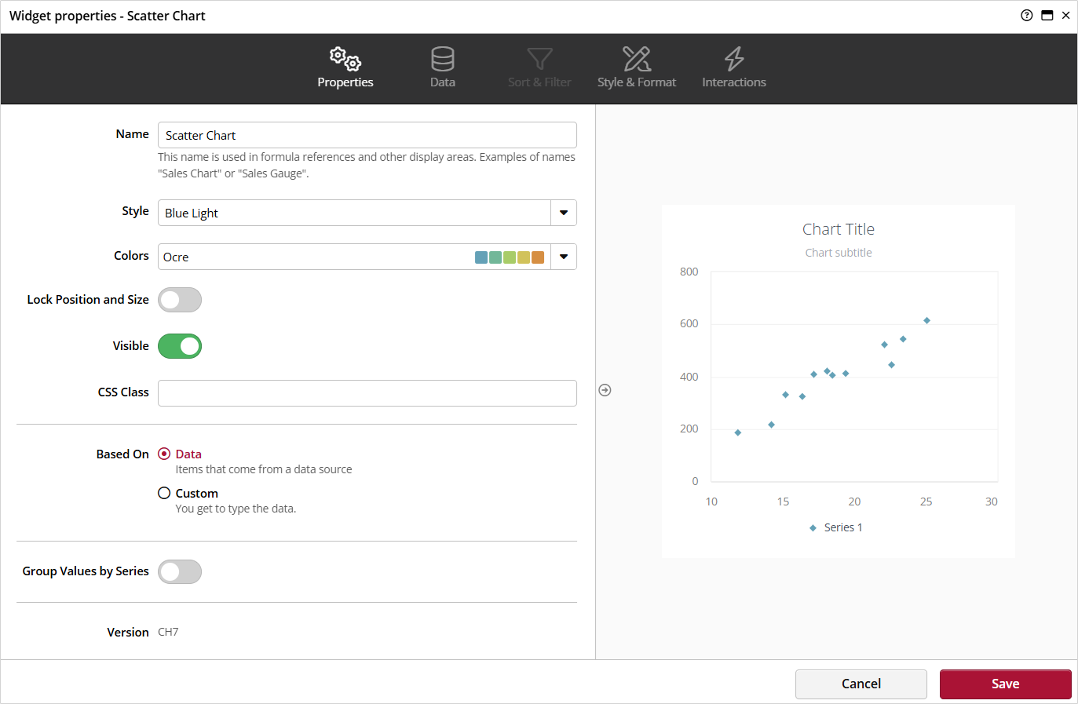Select the Custom radio button
Image resolution: width=1078 pixels, height=704 pixels.
coord(164,493)
